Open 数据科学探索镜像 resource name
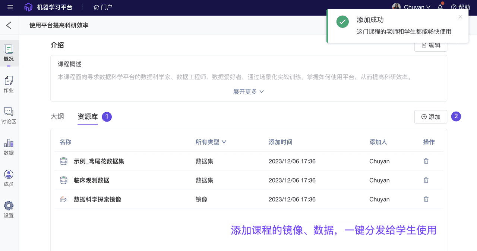Image resolution: width=477 pixels, height=251 pixels. 97,199
